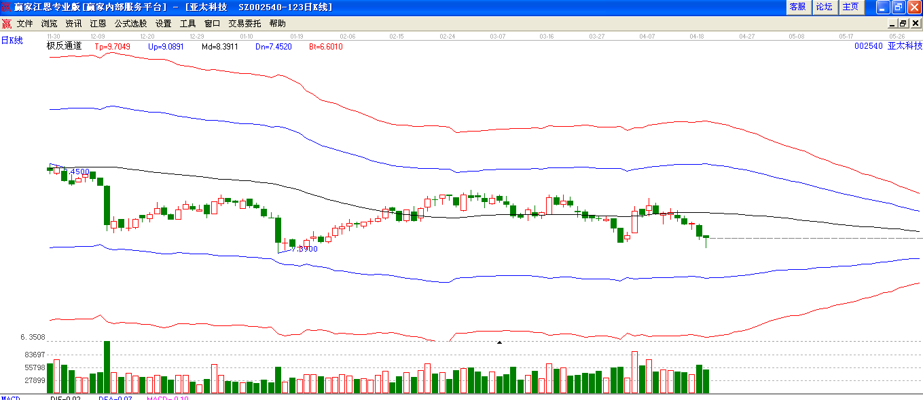This screenshot has width=923, height=400.
Task: Minimize the main application window
Action: 882,7
